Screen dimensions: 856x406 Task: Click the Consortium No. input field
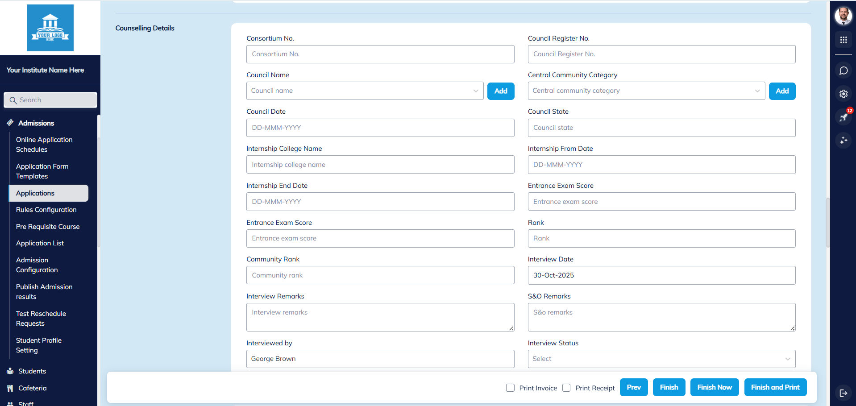pos(380,54)
